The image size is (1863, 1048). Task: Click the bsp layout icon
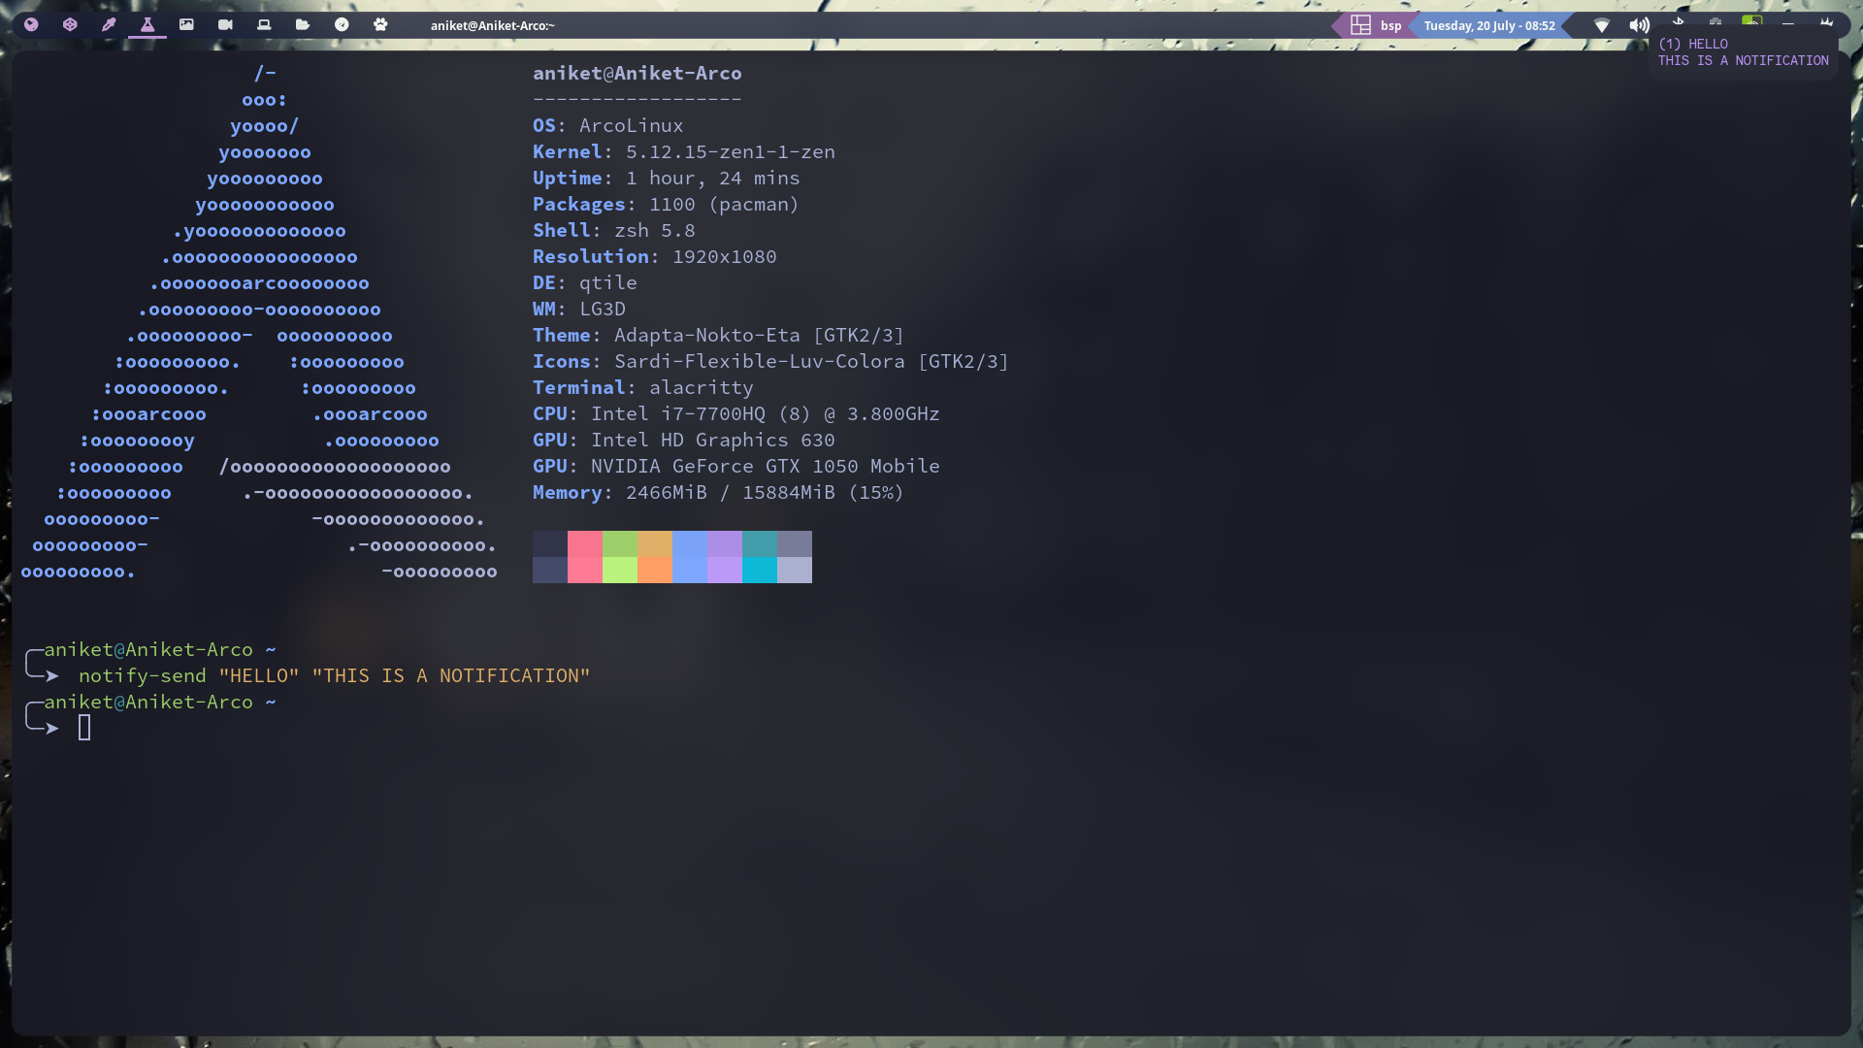1360,25
